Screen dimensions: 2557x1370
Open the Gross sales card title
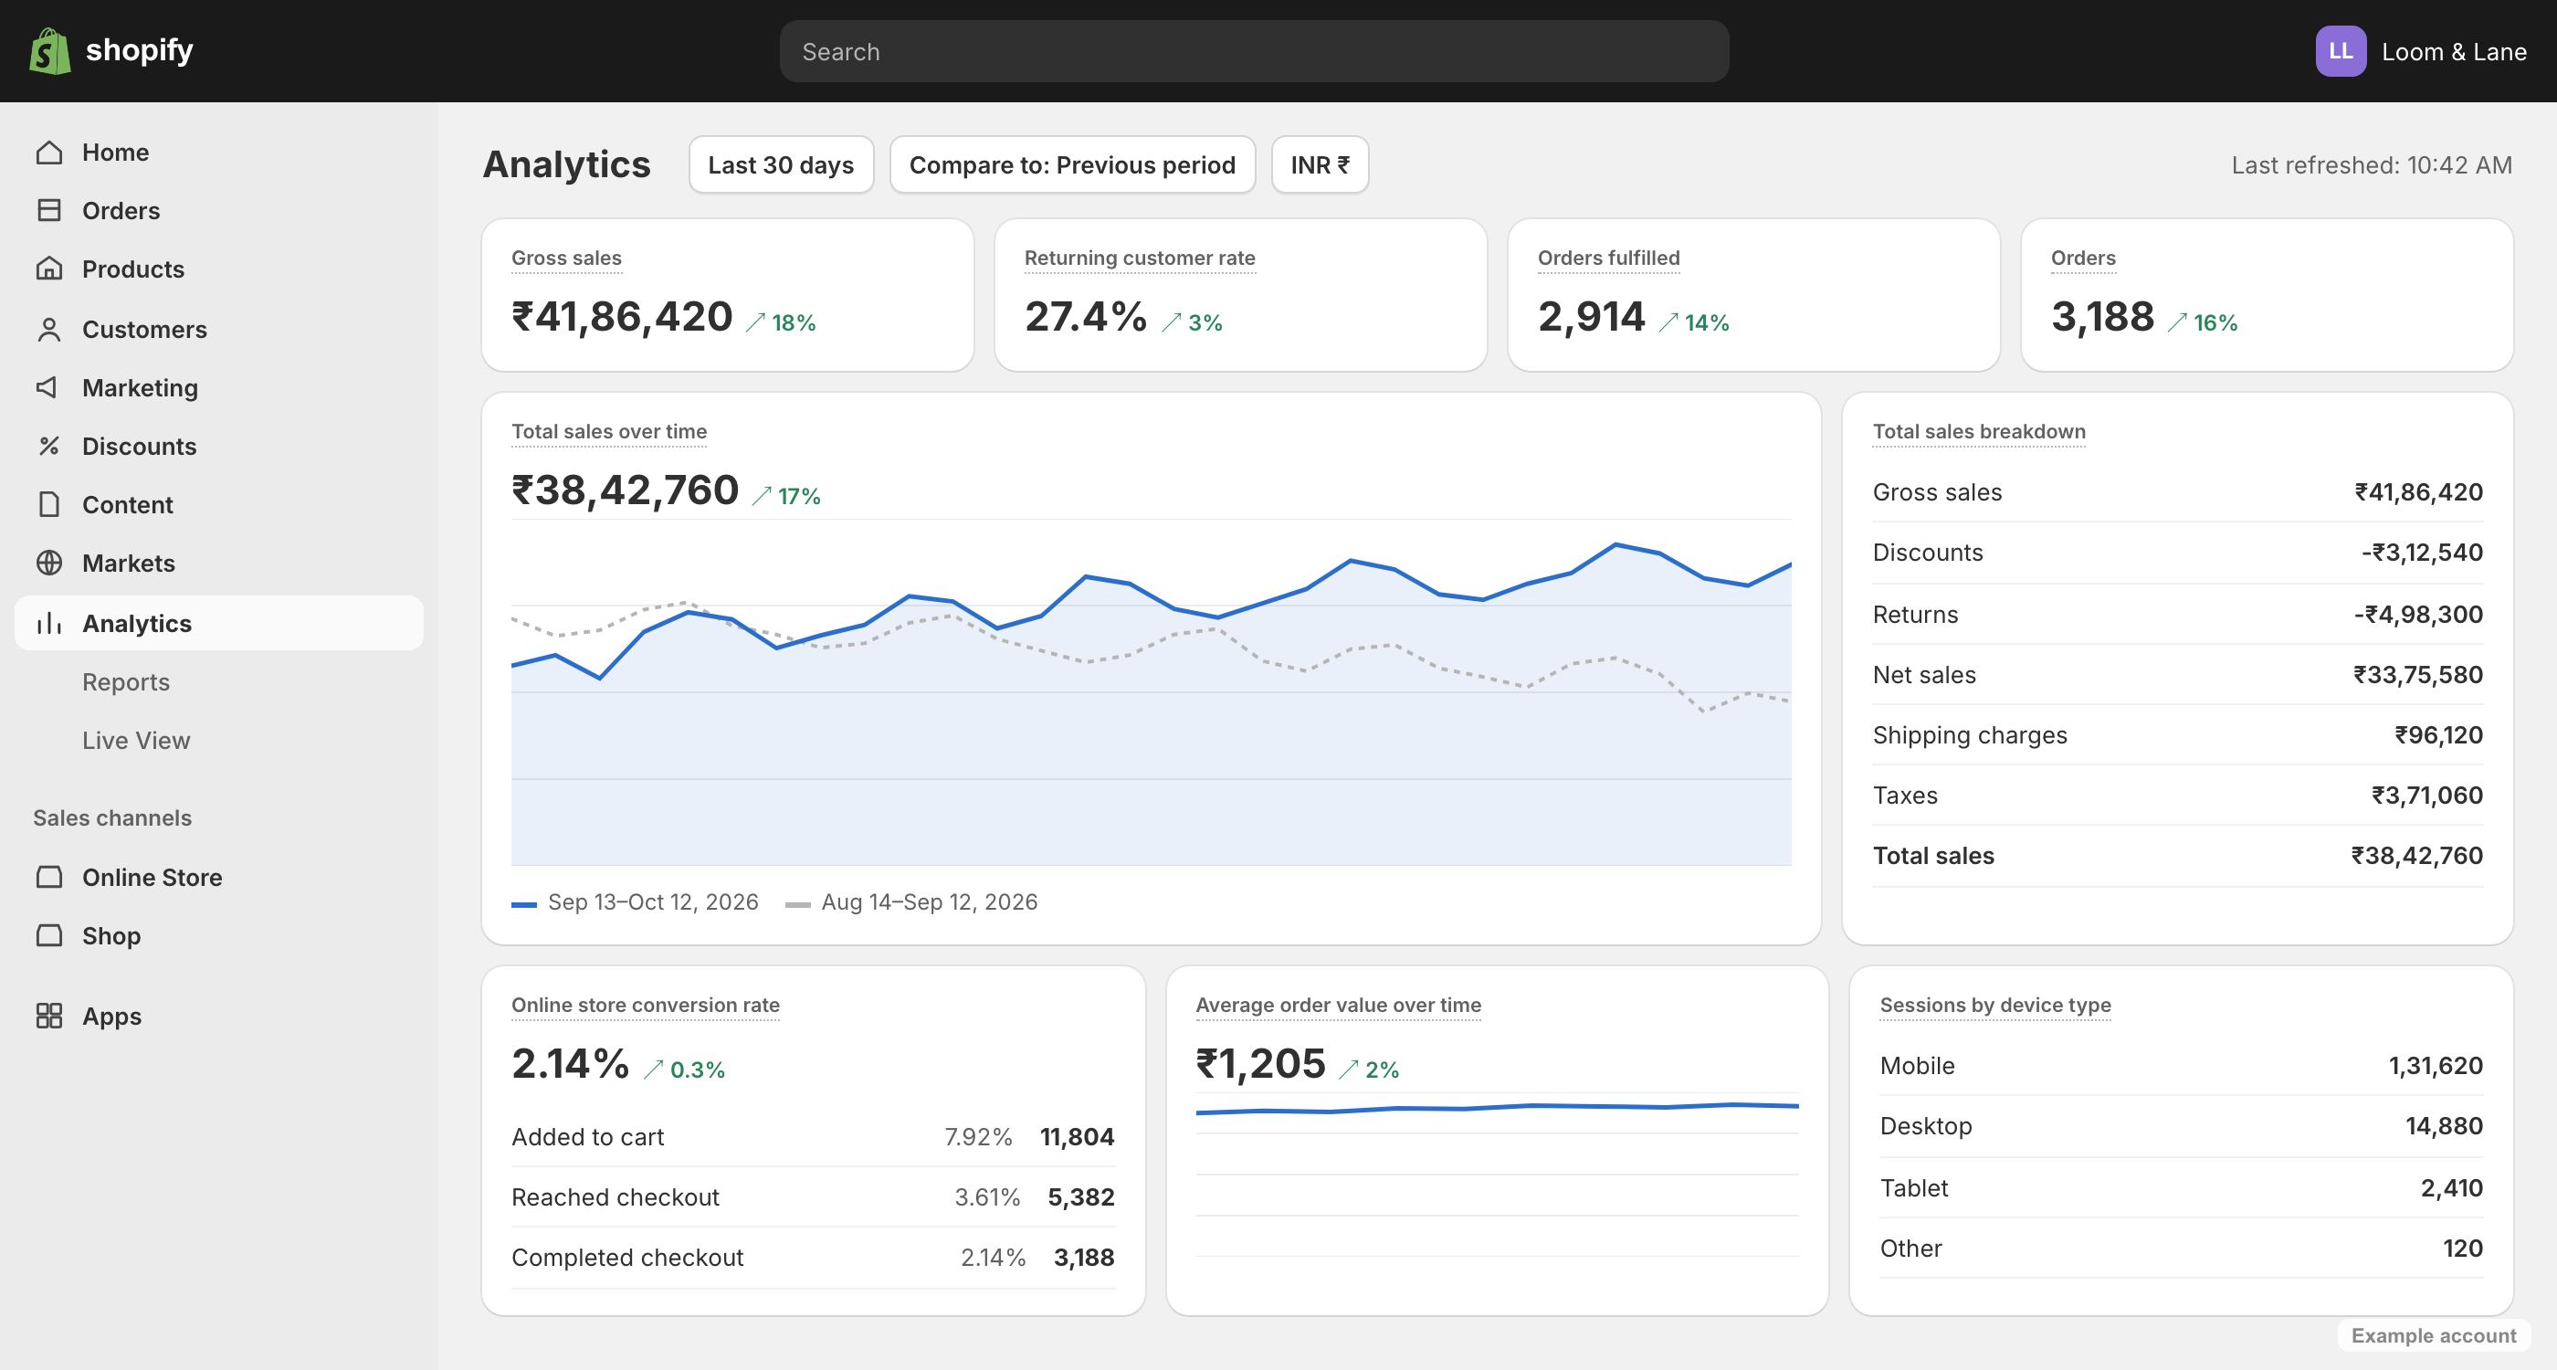click(x=567, y=258)
